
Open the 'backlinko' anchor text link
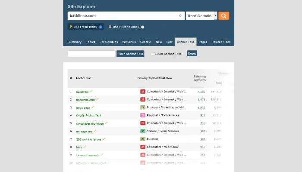(82, 92)
